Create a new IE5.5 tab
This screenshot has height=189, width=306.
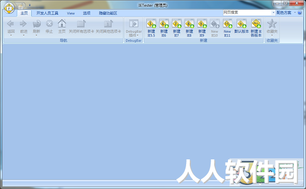151,28
